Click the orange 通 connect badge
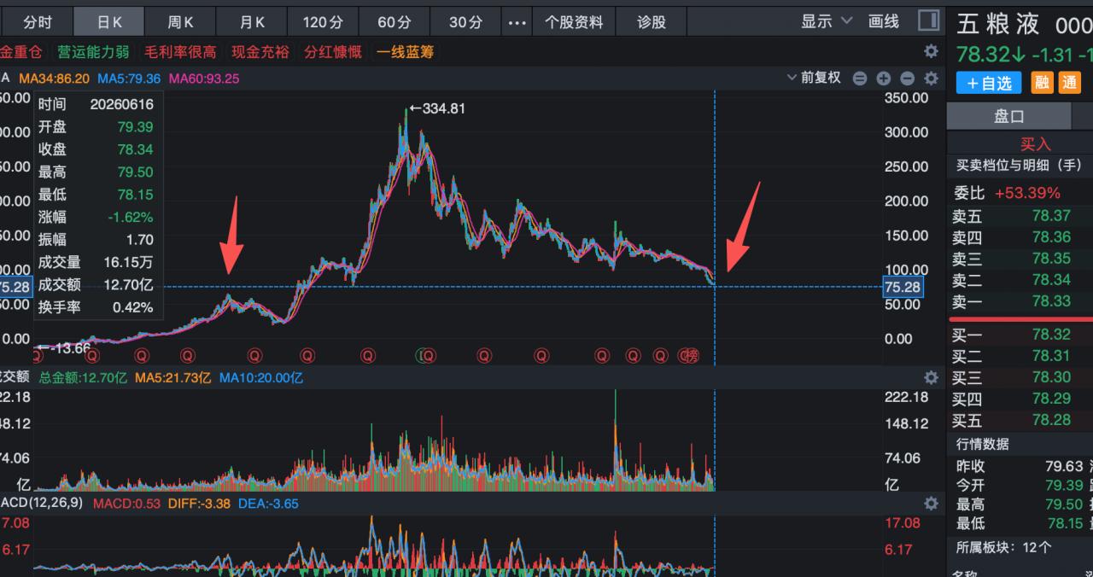 click(1069, 82)
